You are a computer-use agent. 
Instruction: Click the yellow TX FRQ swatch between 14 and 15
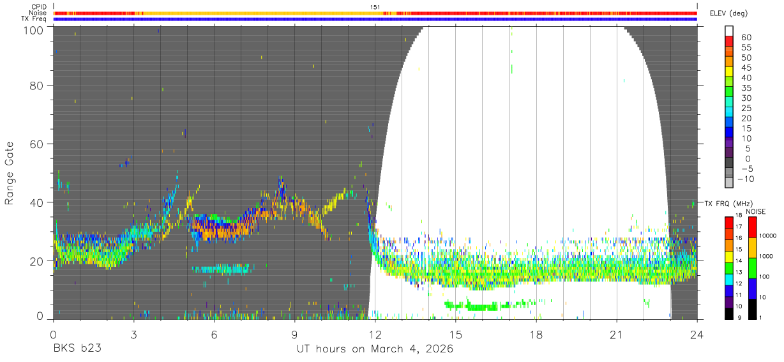730,257
